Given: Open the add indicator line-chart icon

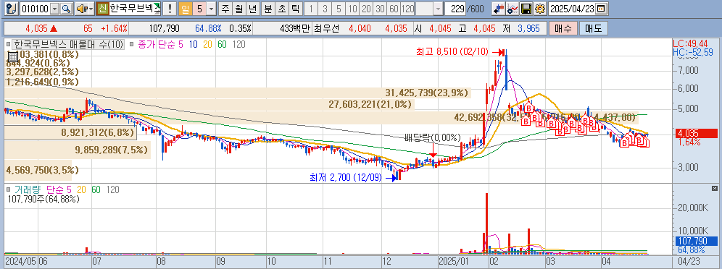Looking at the screenshot, I should point(513,8).
